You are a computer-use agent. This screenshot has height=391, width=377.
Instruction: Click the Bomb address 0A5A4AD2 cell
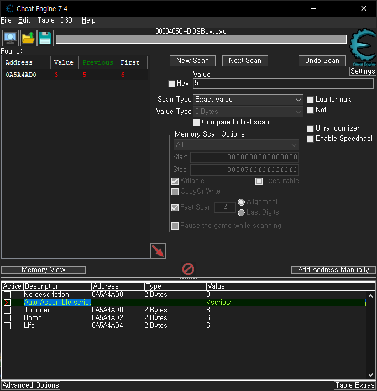coord(107,318)
